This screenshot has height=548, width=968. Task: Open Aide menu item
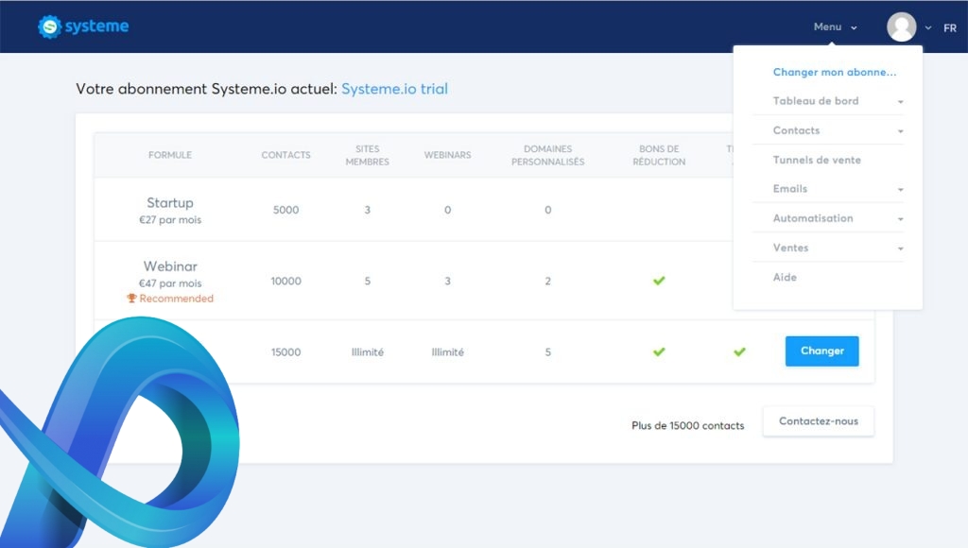coord(785,277)
